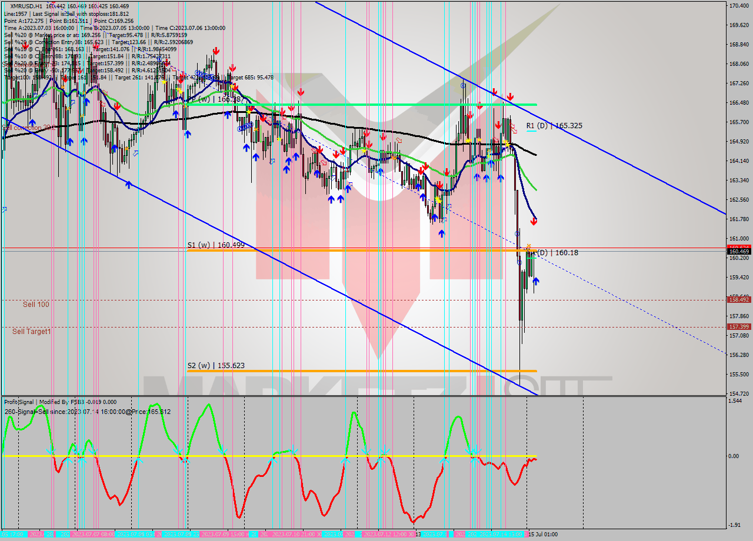Image resolution: width=753 pixels, height=541 pixels.
Task: Select the 'S2 (w) | 155.623' support label
Action: pos(215,365)
